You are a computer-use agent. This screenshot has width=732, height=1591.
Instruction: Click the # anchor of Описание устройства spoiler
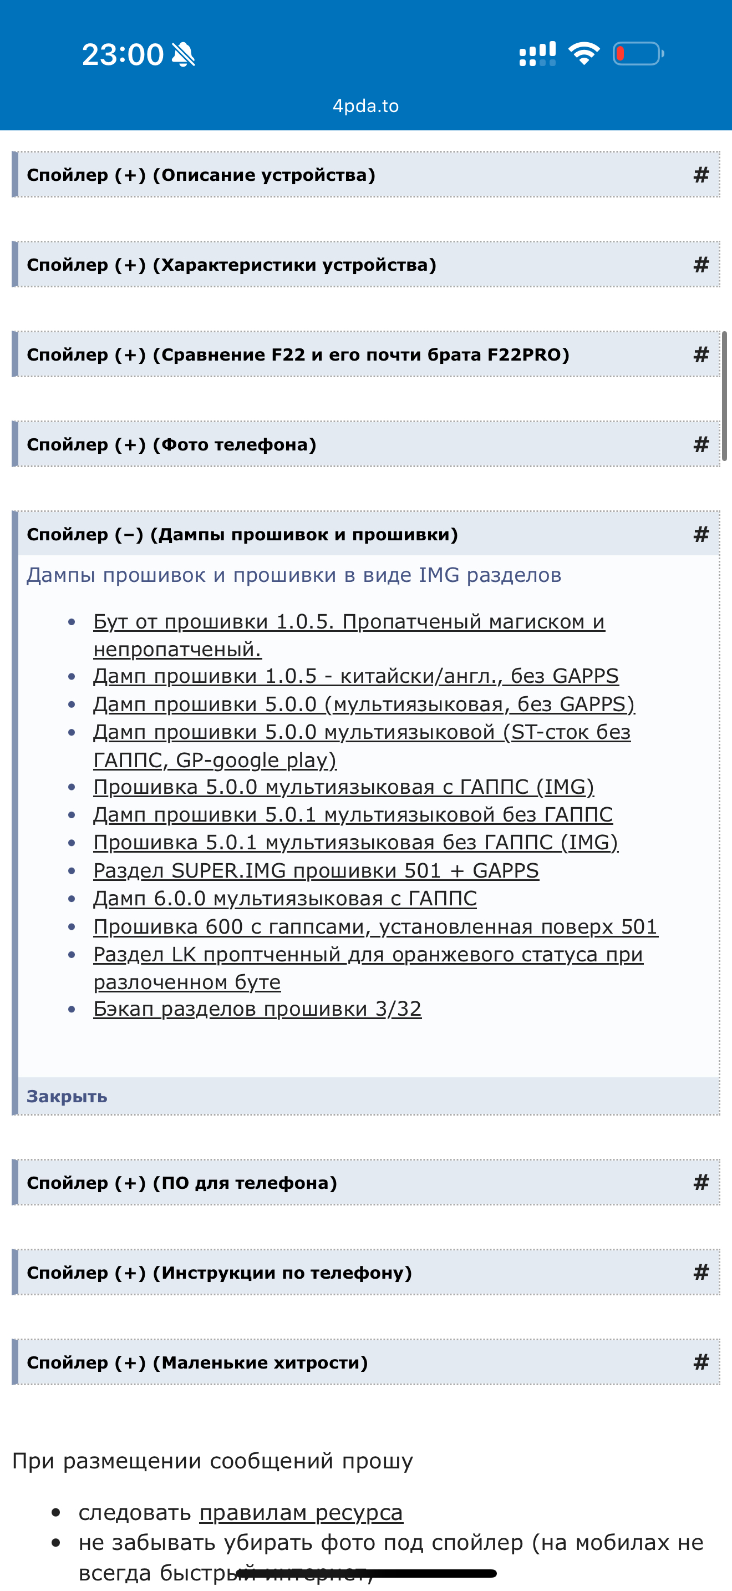[x=700, y=175]
